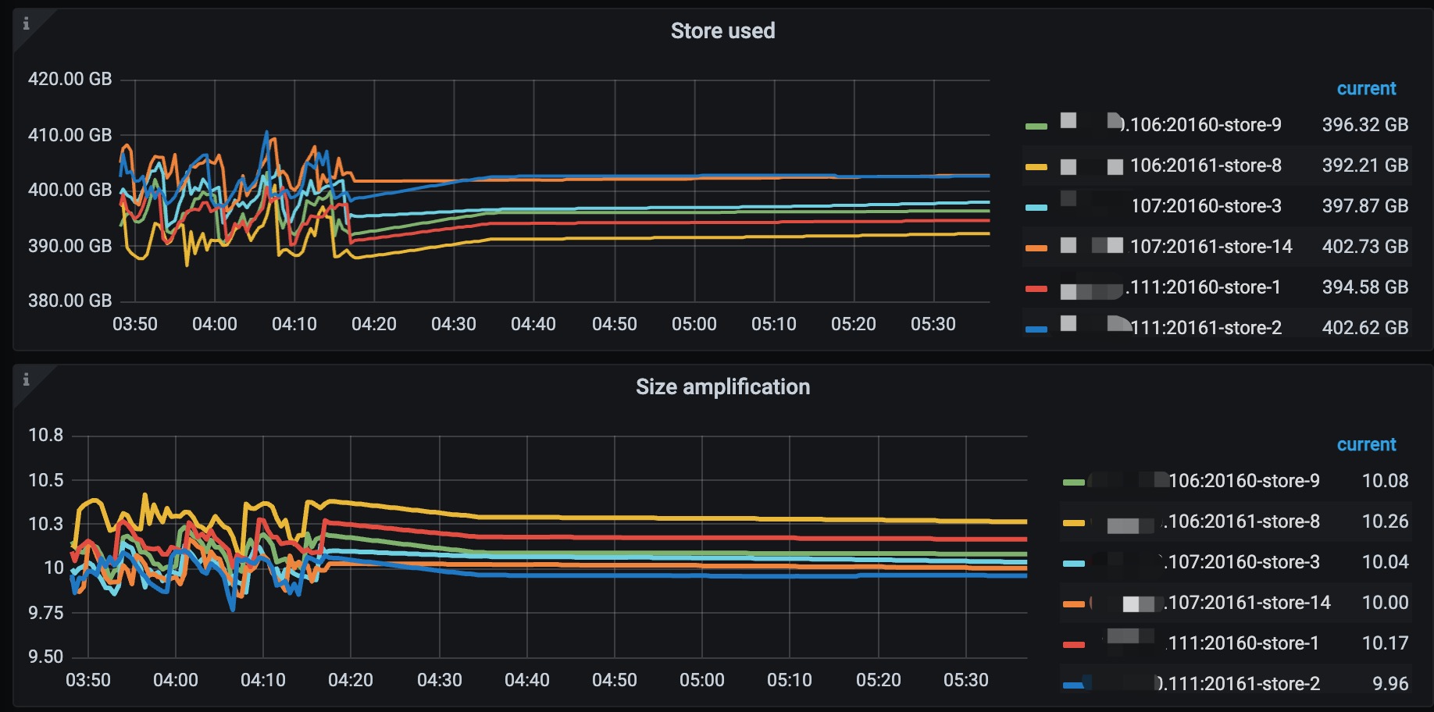Screen dimensions: 1434x712
Task: Click yellow swatch for store-8 in Store used
Action: 1036,166
